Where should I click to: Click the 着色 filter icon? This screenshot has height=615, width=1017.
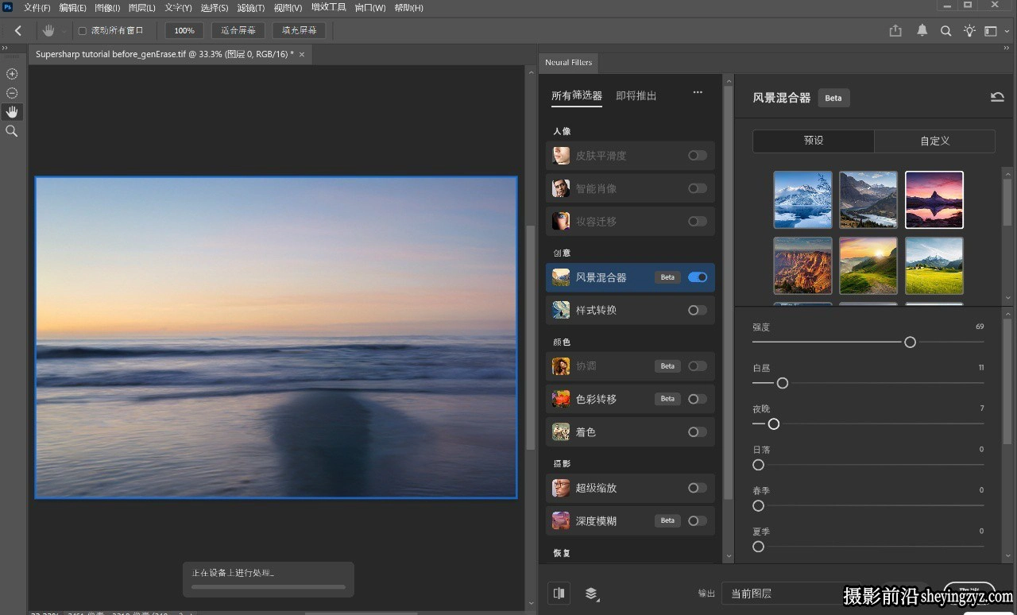pos(561,432)
